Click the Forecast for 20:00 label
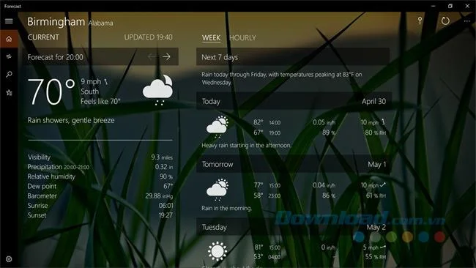Viewport: 476px width, 268px height. pos(55,57)
